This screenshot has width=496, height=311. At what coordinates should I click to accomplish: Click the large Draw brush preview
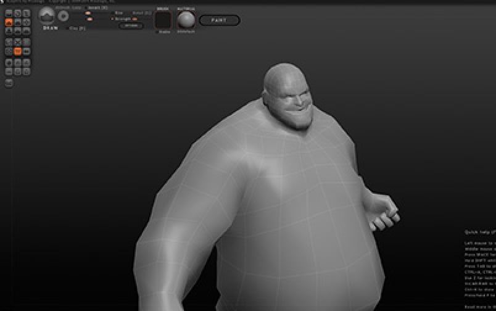pyautogui.click(x=46, y=16)
